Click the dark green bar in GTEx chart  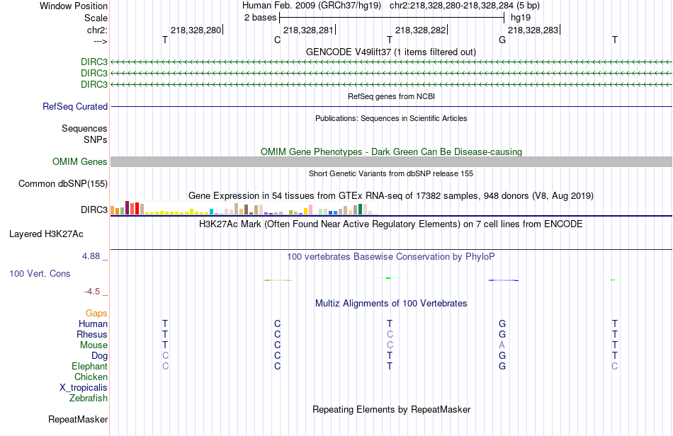[x=360, y=210]
